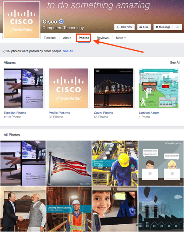Open the factory smokestacks illustration photo

point(161,209)
